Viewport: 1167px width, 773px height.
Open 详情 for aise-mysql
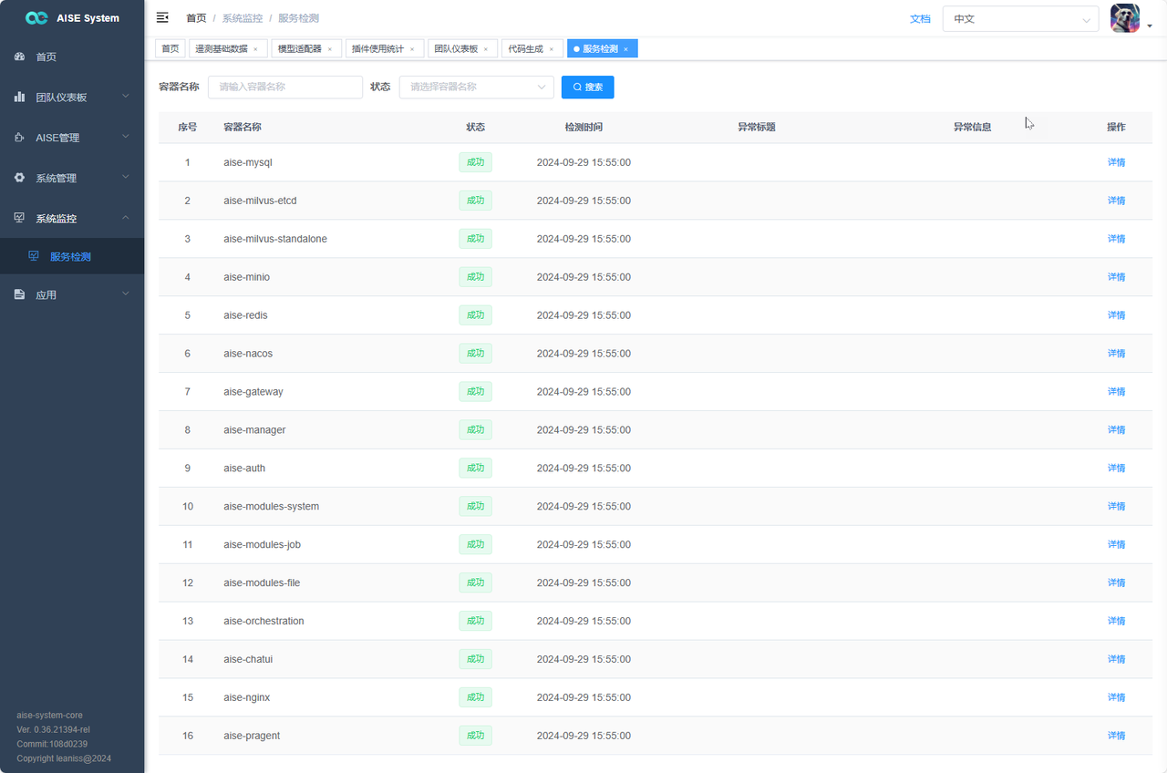click(1116, 162)
